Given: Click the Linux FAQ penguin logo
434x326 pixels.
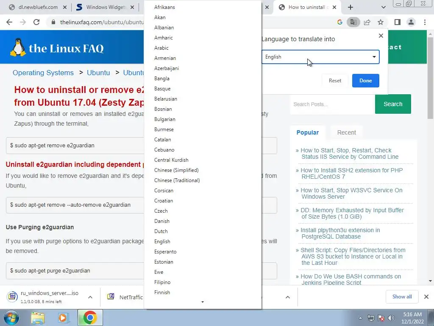Looking at the screenshot, I should [x=18, y=48].
